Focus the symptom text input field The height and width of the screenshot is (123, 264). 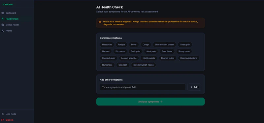(143, 87)
